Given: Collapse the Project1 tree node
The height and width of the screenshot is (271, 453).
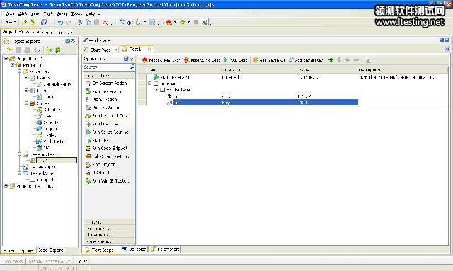Looking at the screenshot, I should click(x=13, y=65).
